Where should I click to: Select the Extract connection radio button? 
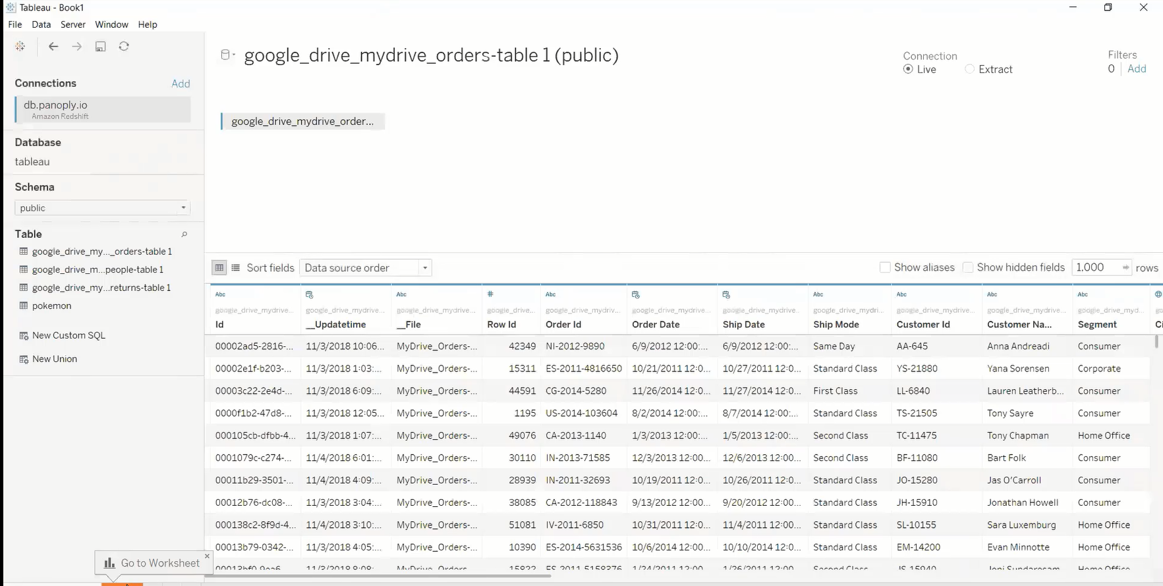coord(969,69)
